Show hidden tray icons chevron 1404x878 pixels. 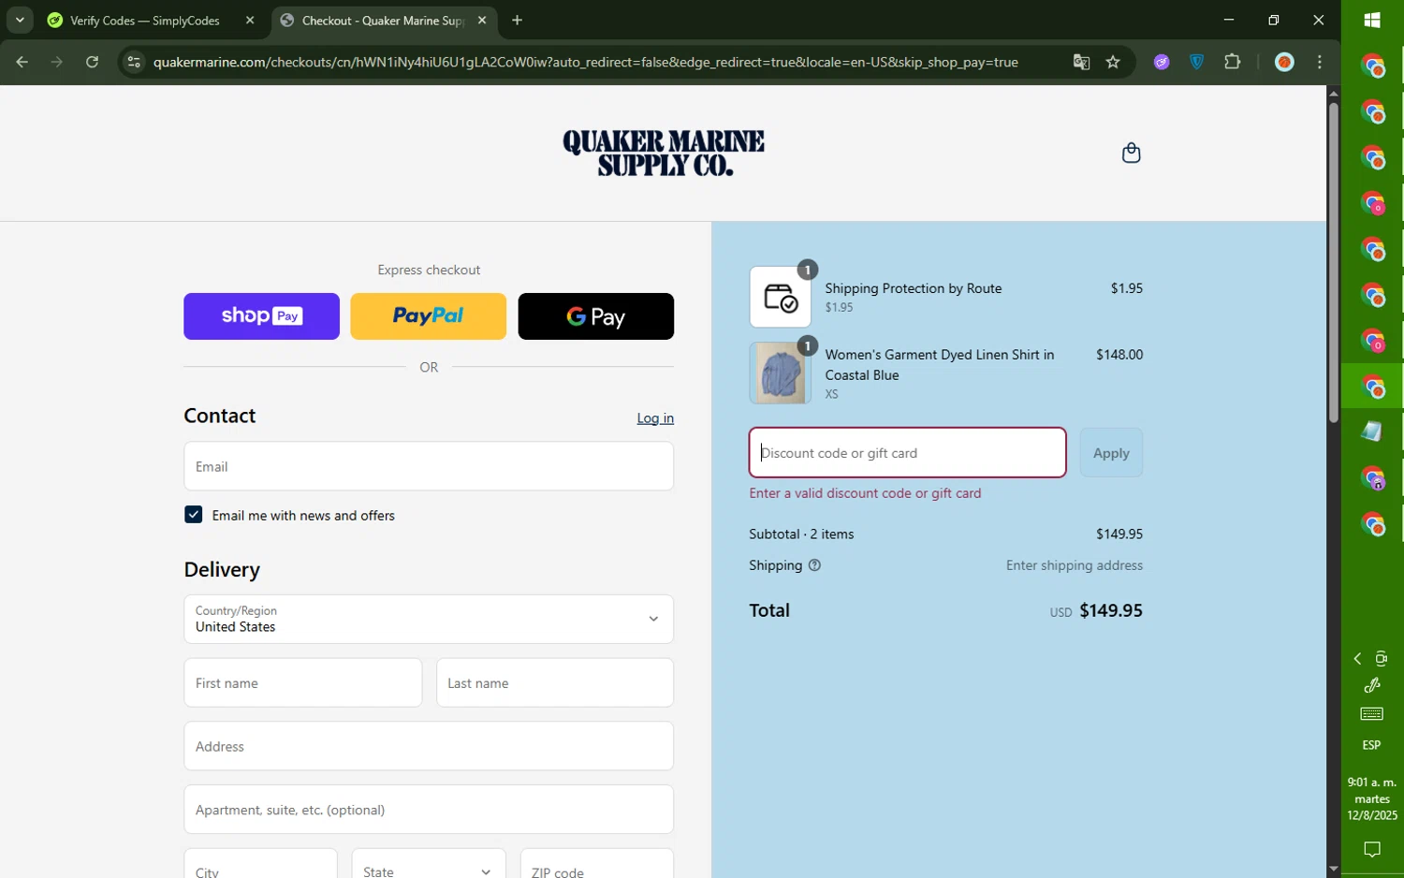1357,659
